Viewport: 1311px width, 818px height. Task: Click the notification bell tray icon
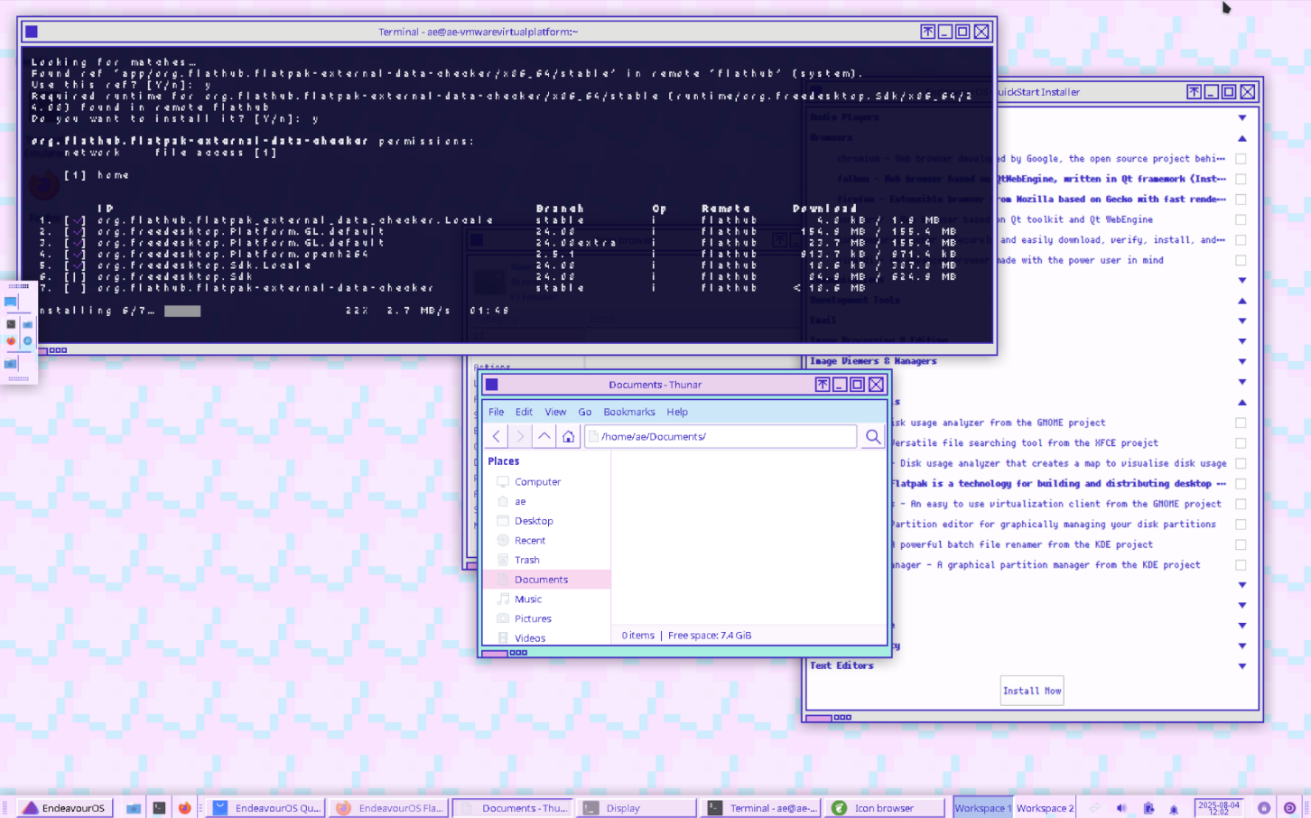(x=1174, y=808)
